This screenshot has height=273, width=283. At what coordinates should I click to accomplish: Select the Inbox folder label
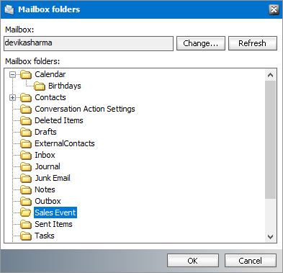coord(45,155)
